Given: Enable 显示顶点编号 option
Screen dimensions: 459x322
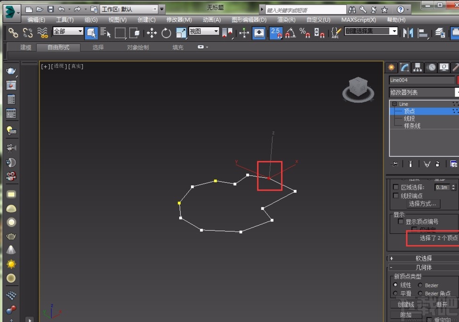Looking at the screenshot, I should click(x=401, y=221).
